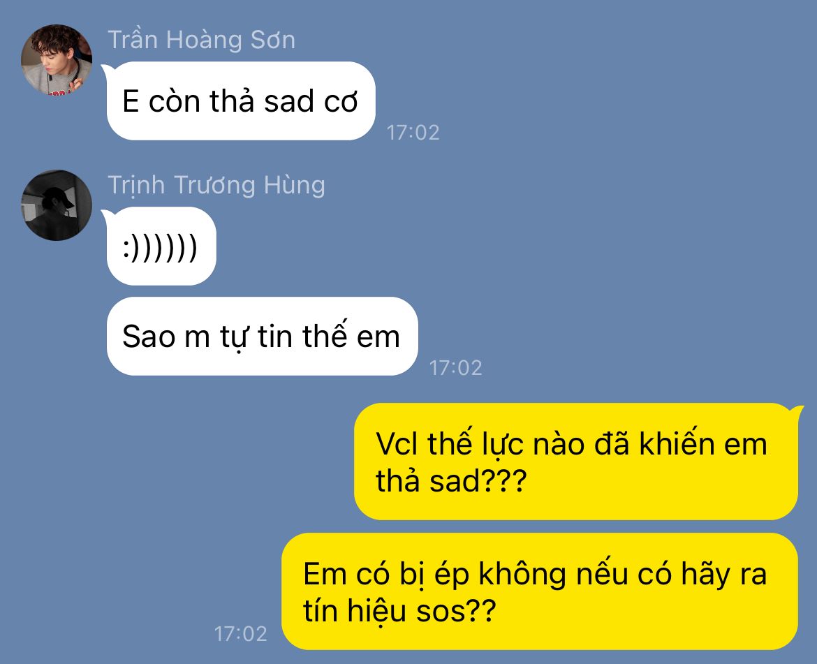Click empty blue chat background right of ':))))))'
The image size is (817, 664).
point(469,246)
